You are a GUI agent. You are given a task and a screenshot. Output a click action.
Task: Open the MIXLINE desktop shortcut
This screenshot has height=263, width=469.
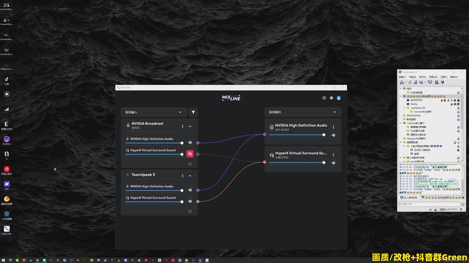pyautogui.click(x=6, y=230)
